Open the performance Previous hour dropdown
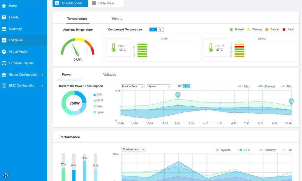The image size is (302, 181). point(133,149)
